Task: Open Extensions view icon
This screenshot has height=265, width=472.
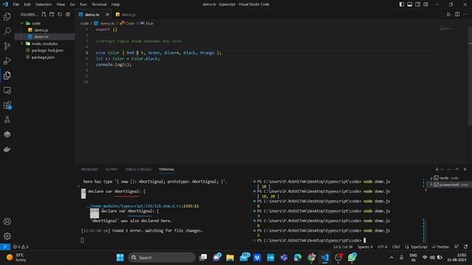Action: tap(7, 105)
